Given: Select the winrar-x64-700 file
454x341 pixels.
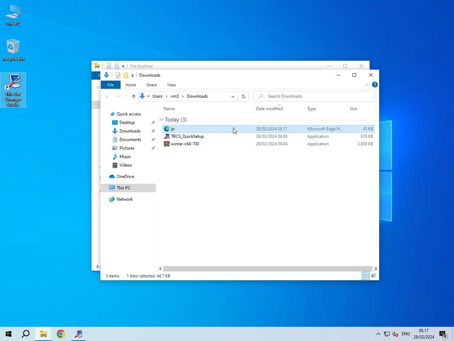Looking at the screenshot, I should click(268, 144).
